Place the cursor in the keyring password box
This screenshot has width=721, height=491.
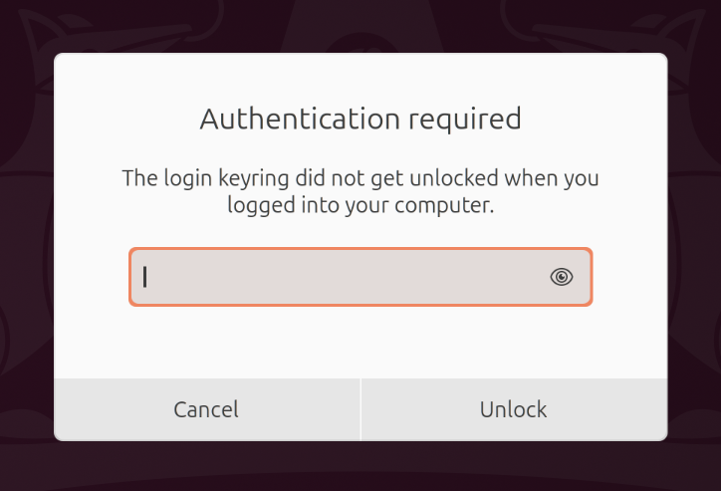pos(339,277)
